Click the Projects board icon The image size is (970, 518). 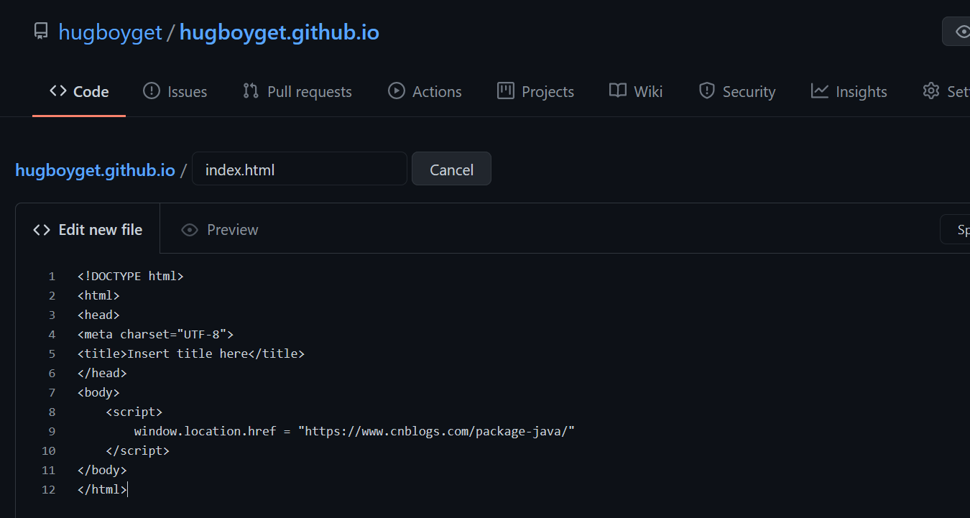[506, 91]
